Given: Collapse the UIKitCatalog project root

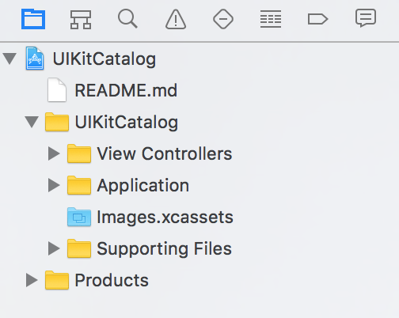Looking at the screenshot, I should (x=9, y=59).
